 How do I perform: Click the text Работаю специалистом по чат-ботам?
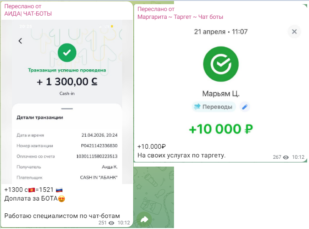pyautogui.click(x=62, y=216)
